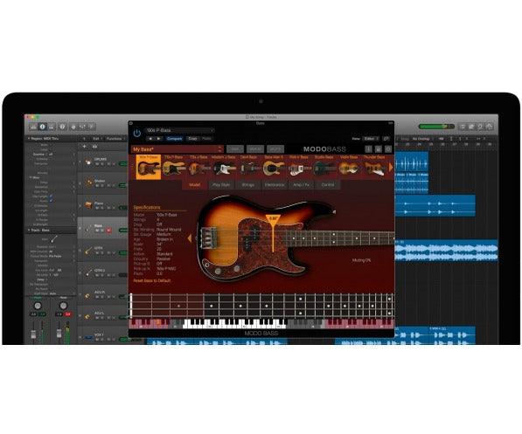Solo the DRUMS track

point(102,164)
